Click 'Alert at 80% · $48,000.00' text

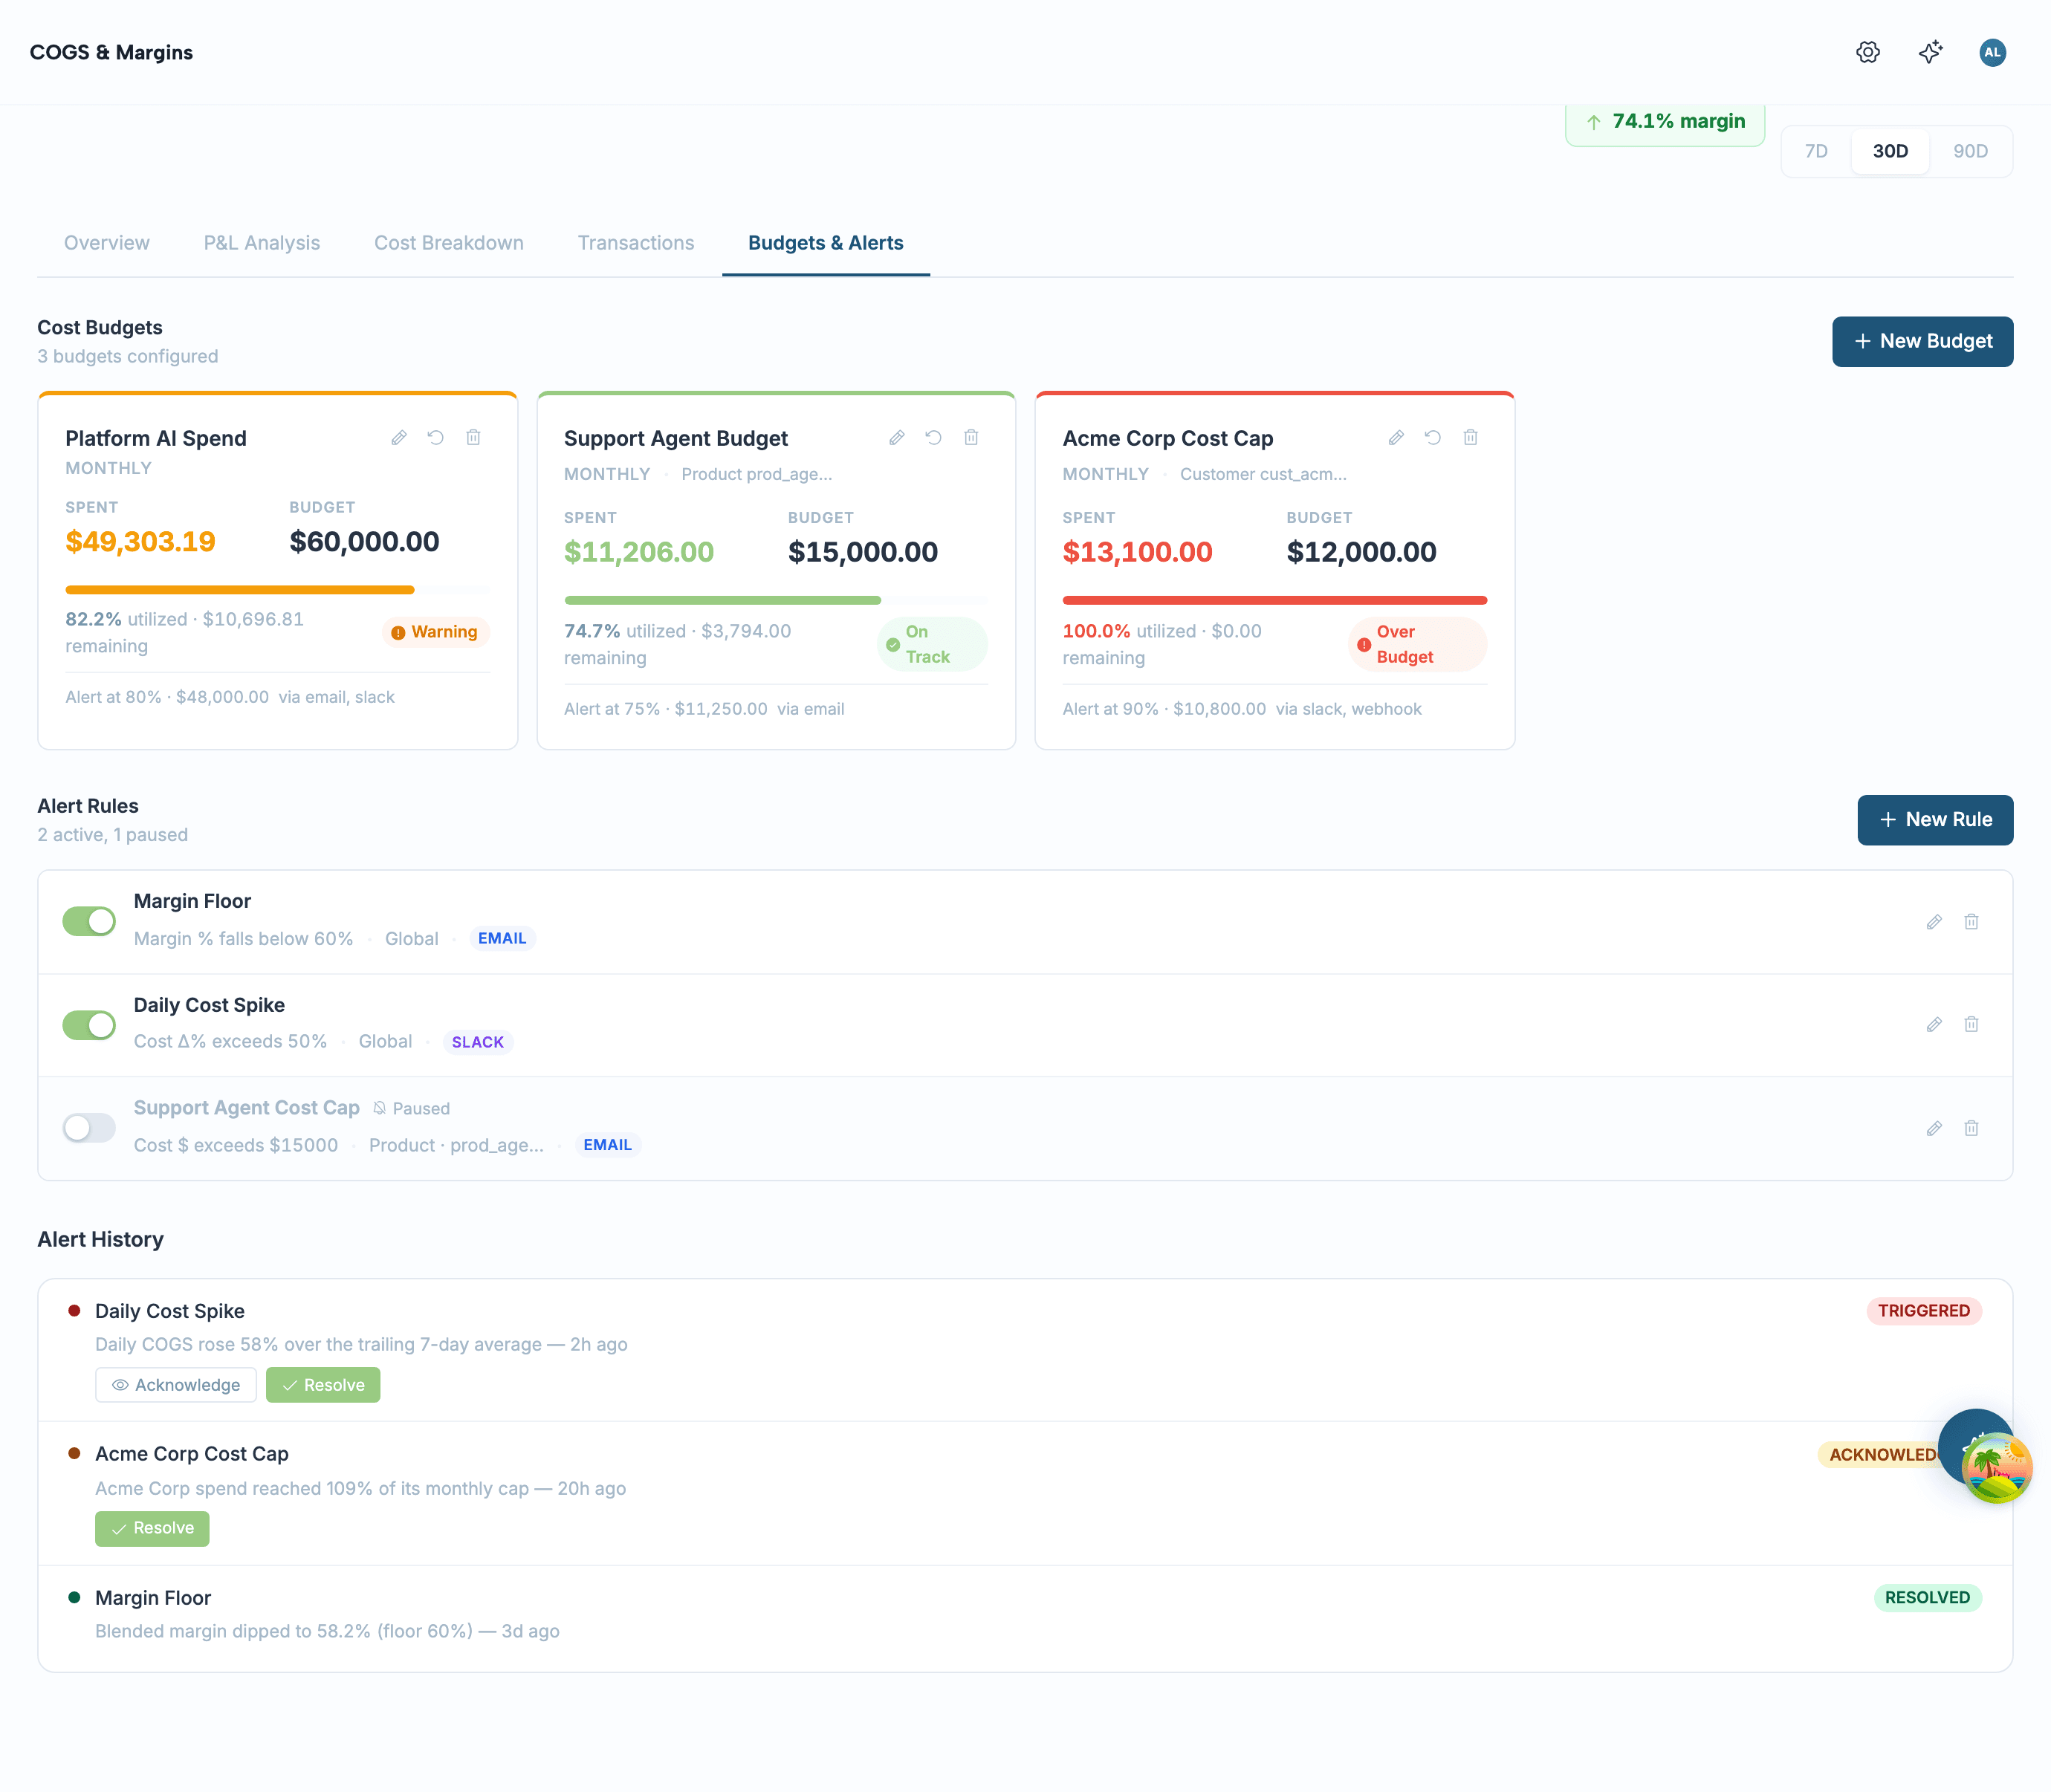[x=167, y=697]
